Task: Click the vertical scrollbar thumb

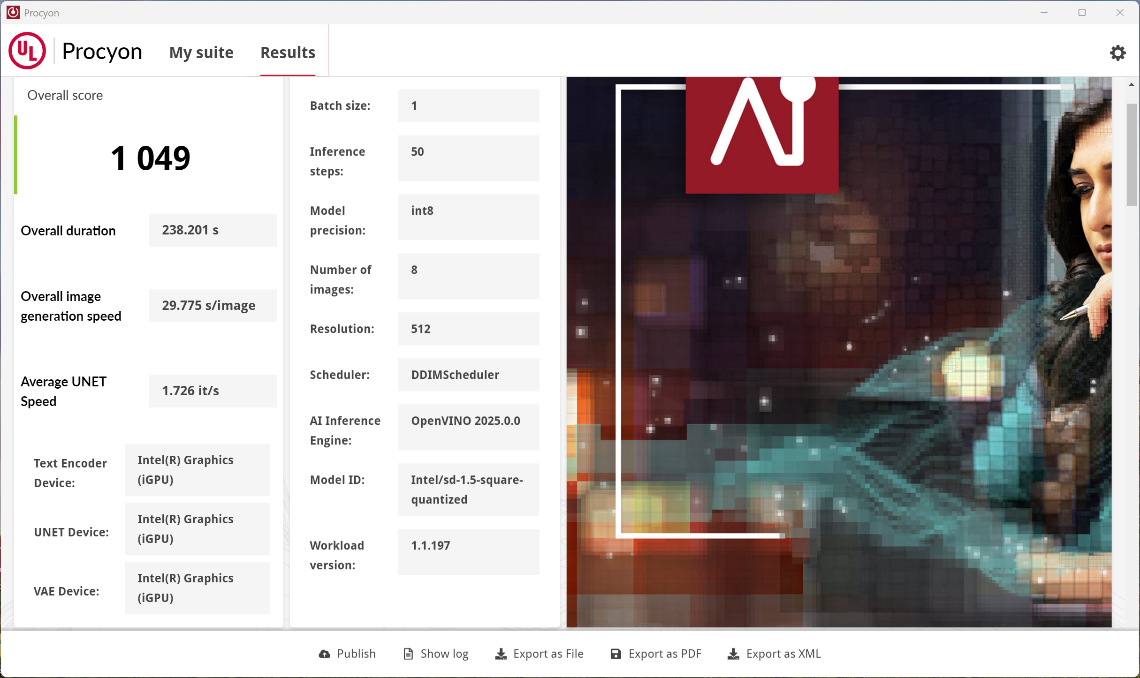Action: pyautogui.click(x=1132, y=155)
